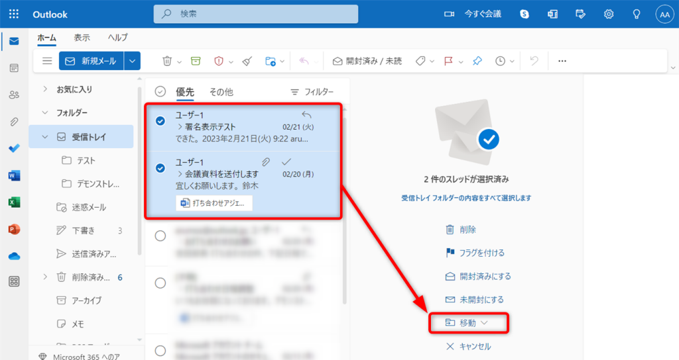Switch to the ホーム tab

47,38
